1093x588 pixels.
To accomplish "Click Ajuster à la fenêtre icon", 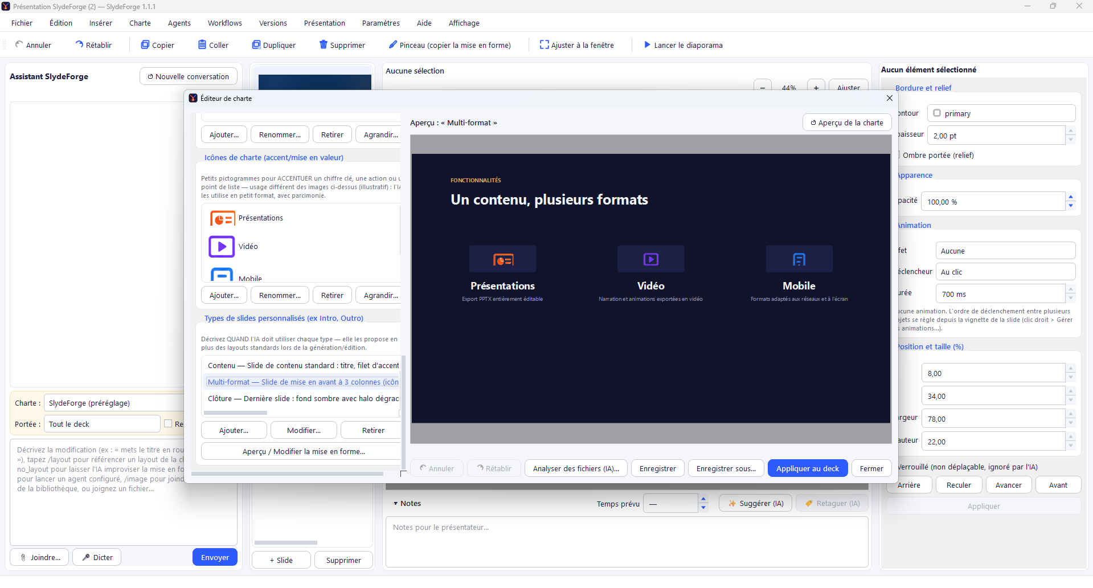I will click(545, 44).
